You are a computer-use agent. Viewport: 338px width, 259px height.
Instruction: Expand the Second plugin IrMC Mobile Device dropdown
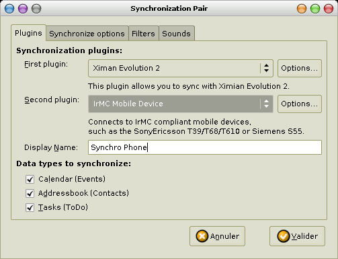click(x=181, y=104)
